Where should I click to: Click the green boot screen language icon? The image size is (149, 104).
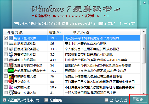coord(11,71)
